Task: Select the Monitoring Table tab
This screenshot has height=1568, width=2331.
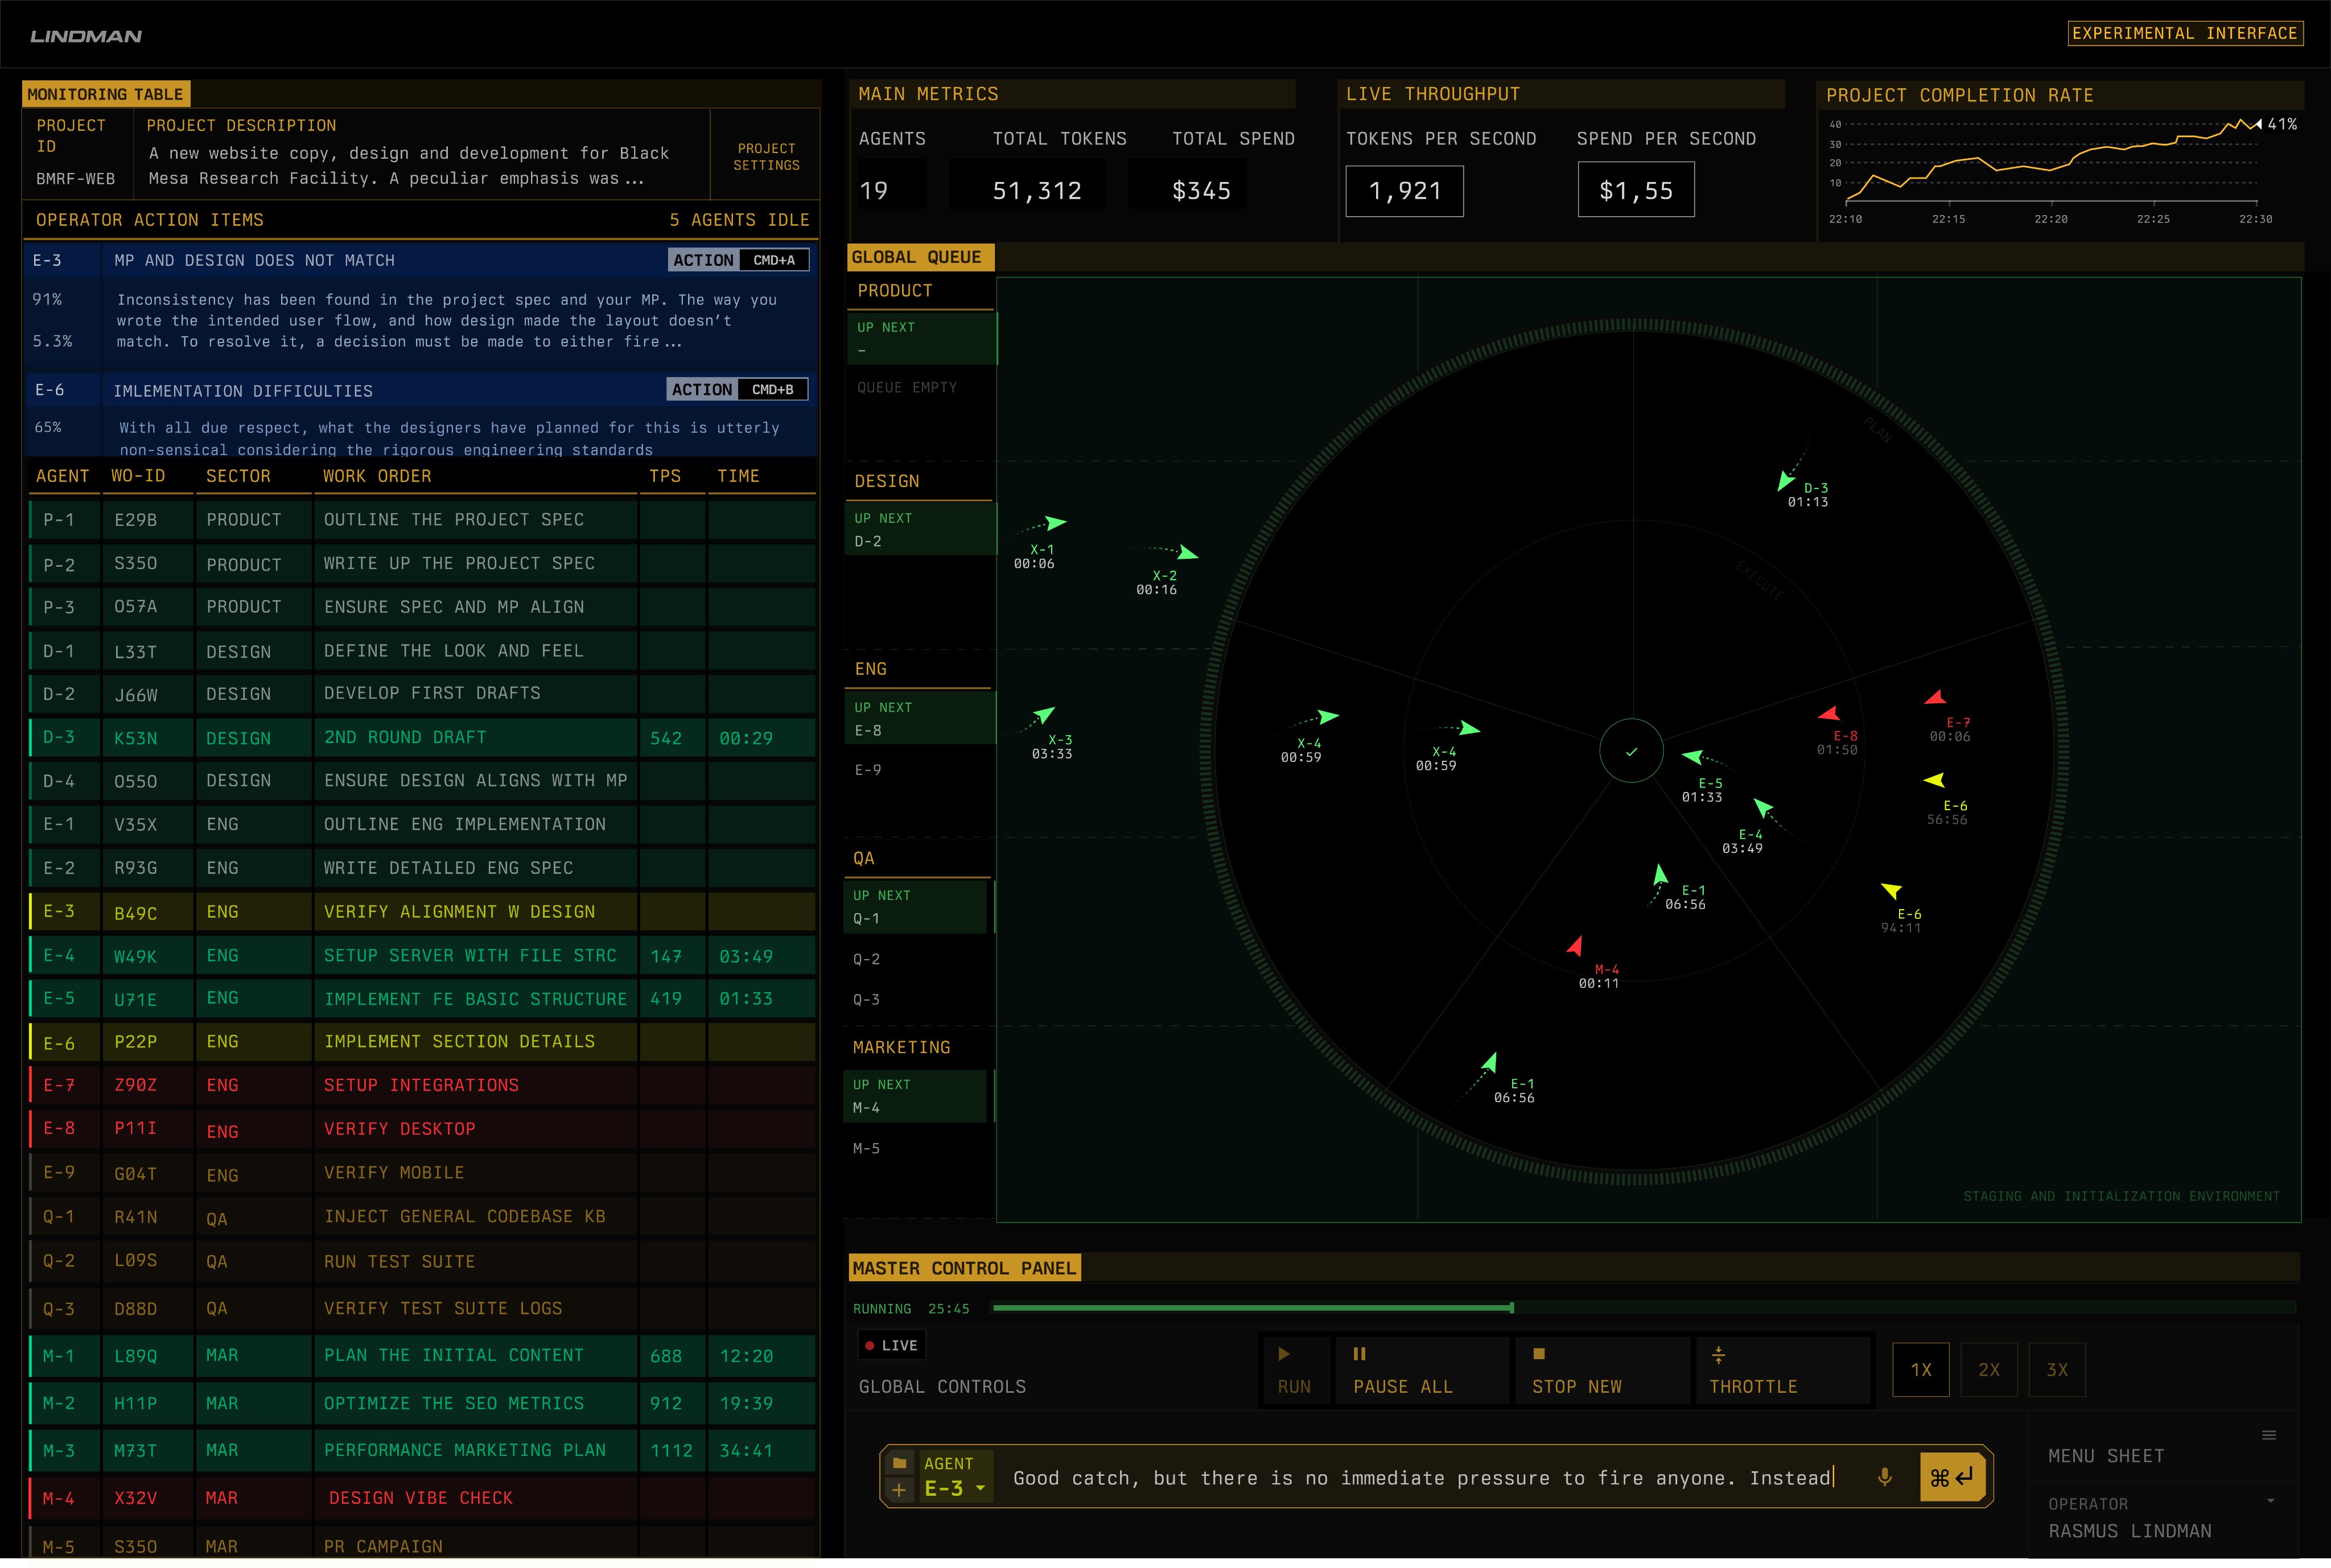Action: [105, 94]
